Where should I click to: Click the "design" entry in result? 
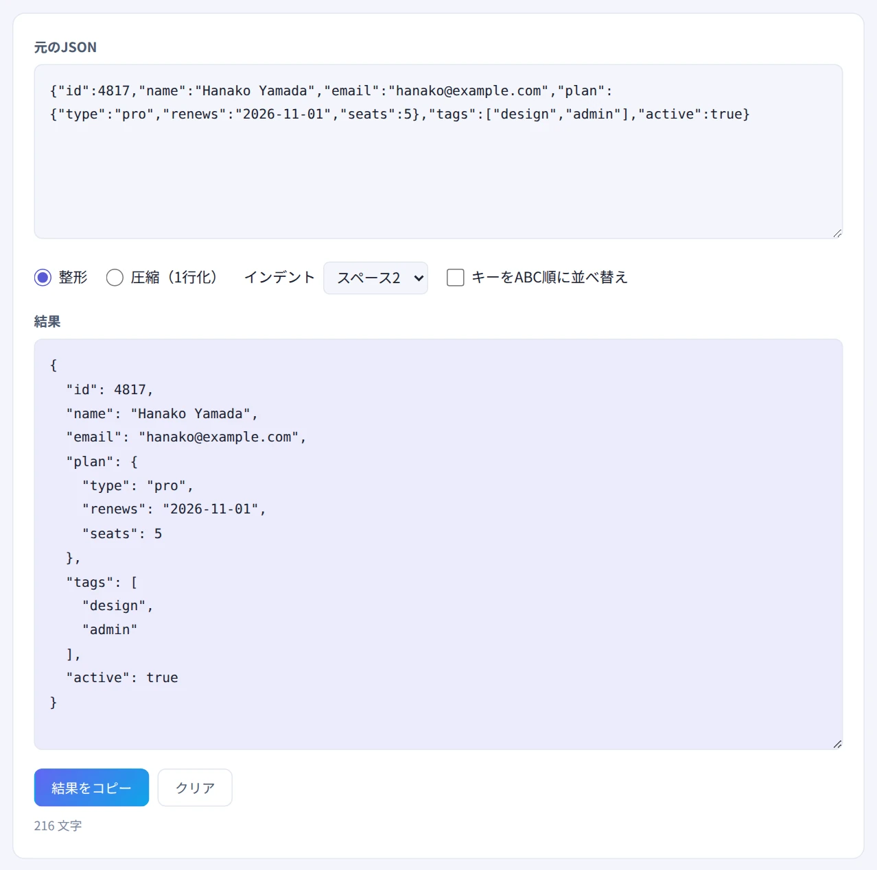click(x=117, y=606)
